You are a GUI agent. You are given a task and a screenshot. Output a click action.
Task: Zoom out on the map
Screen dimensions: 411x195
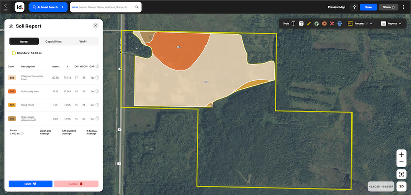401,162
